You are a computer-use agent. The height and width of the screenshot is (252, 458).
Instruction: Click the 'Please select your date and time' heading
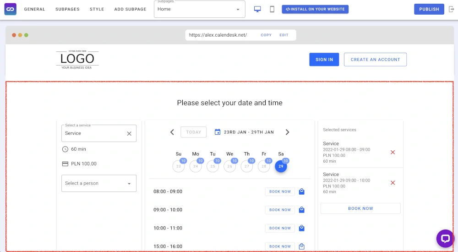pos(229,103)
